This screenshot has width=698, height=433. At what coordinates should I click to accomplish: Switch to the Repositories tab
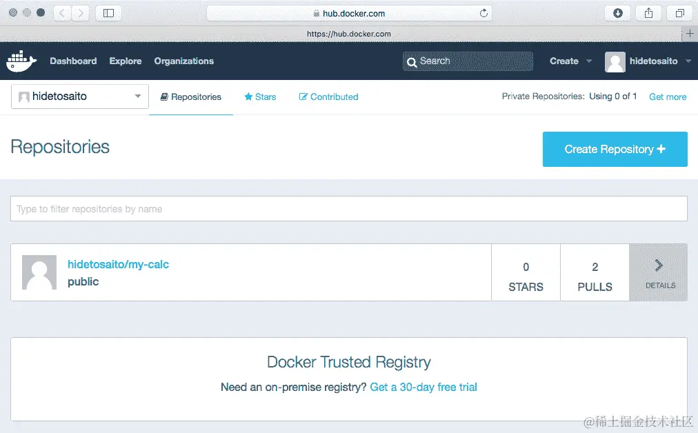(191, 97)
